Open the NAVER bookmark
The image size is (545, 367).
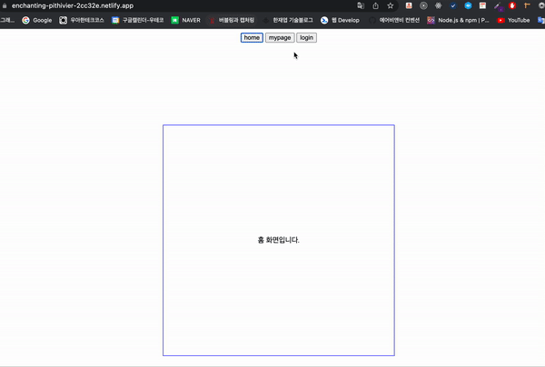[185, 20]
